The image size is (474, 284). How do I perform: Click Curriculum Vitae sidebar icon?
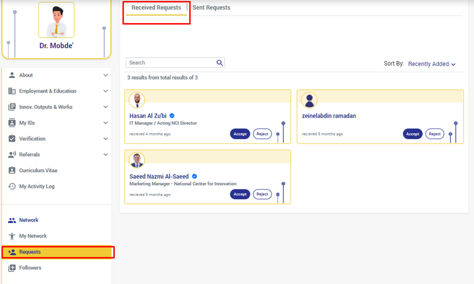(x=12, y=171)
